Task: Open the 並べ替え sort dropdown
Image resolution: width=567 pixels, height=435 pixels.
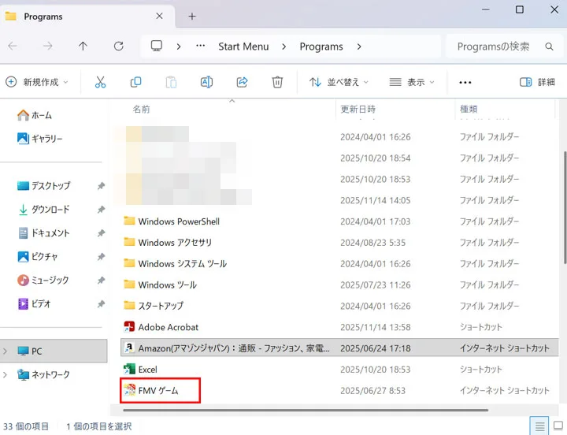Action: tap(339, 82)
